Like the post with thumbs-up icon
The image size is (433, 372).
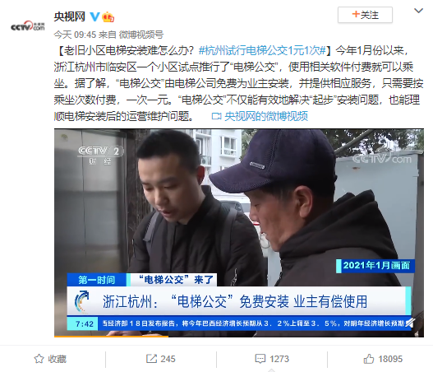369,359
